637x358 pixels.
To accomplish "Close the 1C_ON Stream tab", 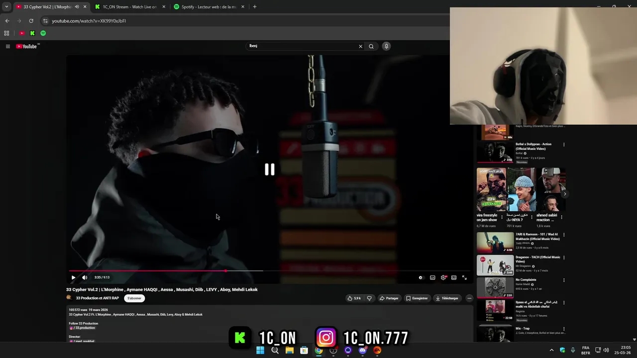I will coord(164,7).
